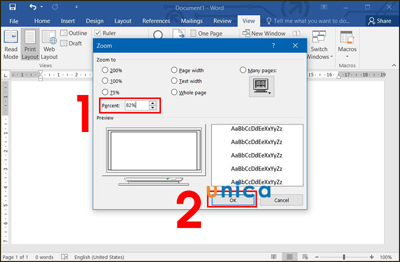Screen dimensions: 400x262
Task: Click Web Layout icon in status bar
Action: tap(305, 256)
